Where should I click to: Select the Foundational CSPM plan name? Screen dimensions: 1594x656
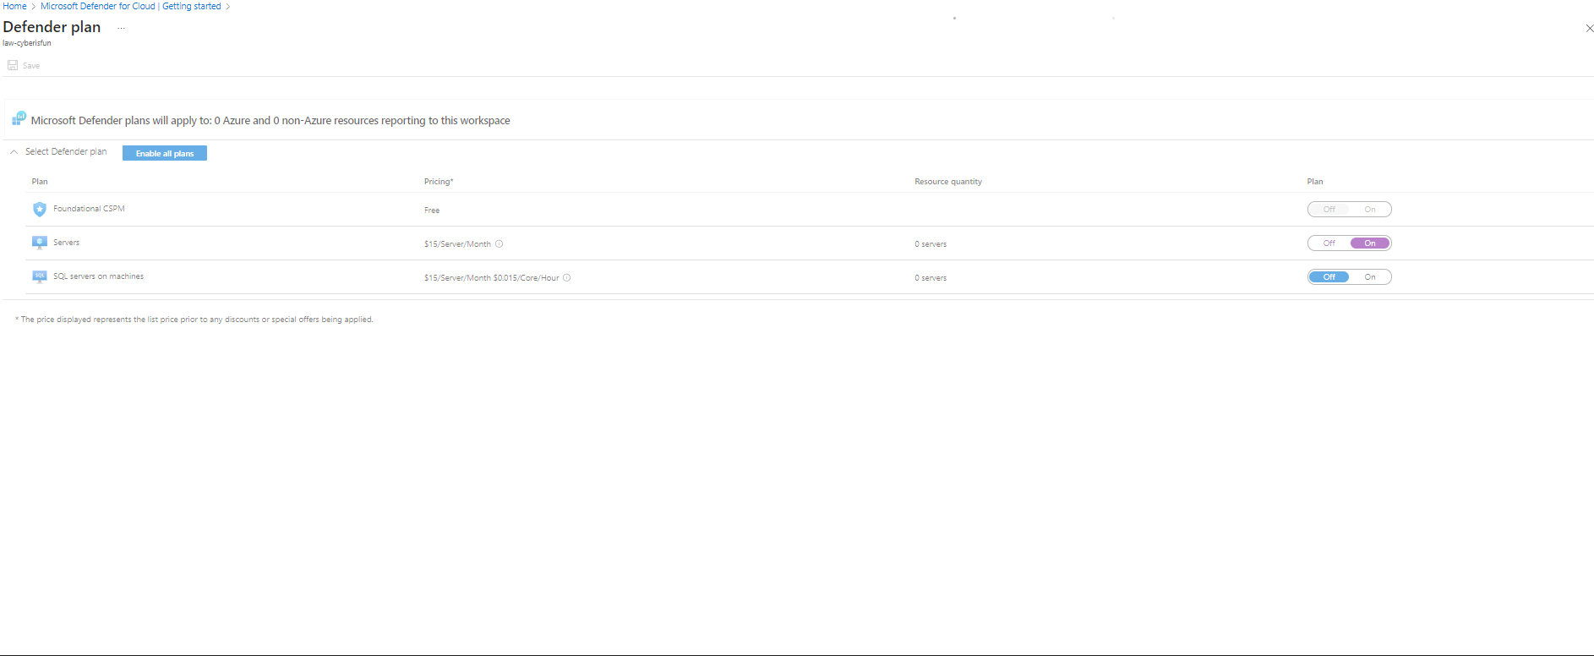(x=89, y=209)
